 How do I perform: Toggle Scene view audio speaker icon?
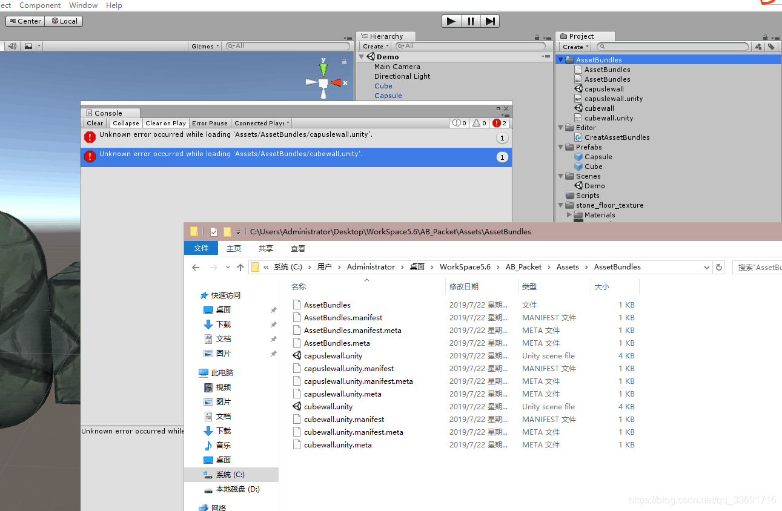[12, 46]
